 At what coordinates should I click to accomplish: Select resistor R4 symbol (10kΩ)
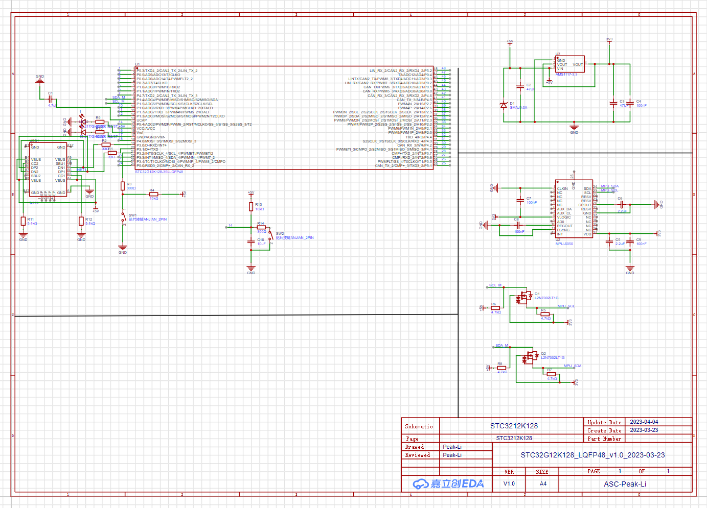click(153, 194)
